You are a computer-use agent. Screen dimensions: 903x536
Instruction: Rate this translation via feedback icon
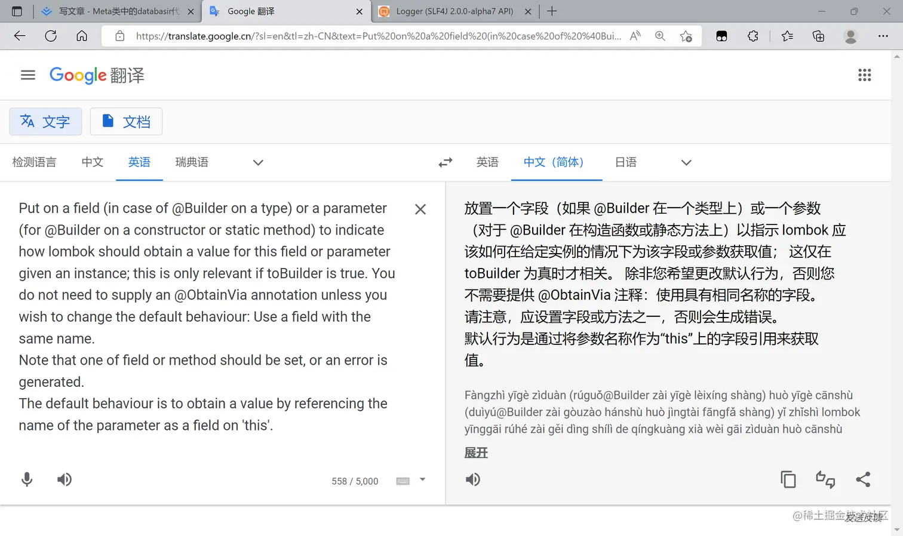click(825, 479)
